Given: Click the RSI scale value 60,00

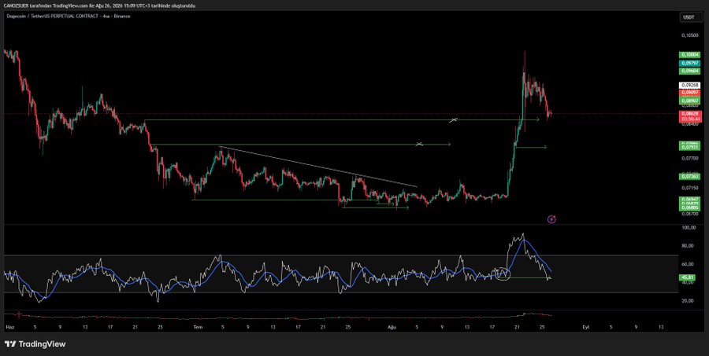Looking at the screenshot, I should [x=687, y=264].
